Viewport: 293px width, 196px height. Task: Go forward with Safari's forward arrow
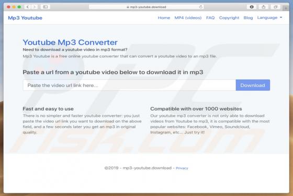click(x=35, y=7)
